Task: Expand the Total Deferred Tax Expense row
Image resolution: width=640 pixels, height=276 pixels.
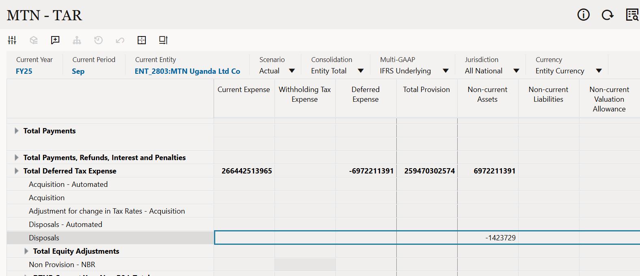Action: (17, 171)
